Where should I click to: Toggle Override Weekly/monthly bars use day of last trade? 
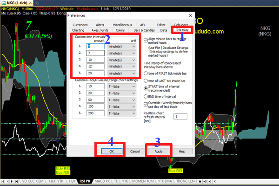click(x=146, y=105)
